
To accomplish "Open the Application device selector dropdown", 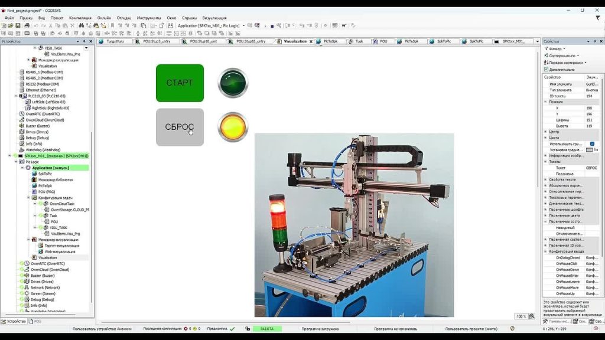I will click(243, 25).
